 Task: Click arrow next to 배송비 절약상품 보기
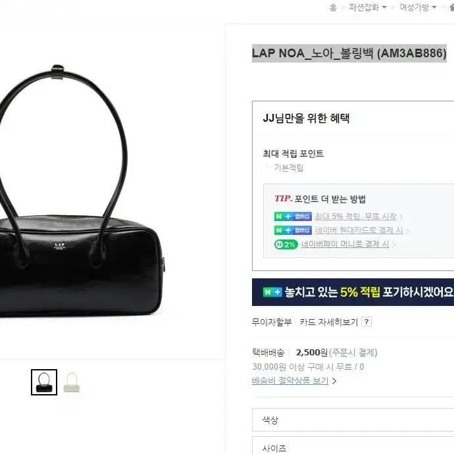coord(334,381)
